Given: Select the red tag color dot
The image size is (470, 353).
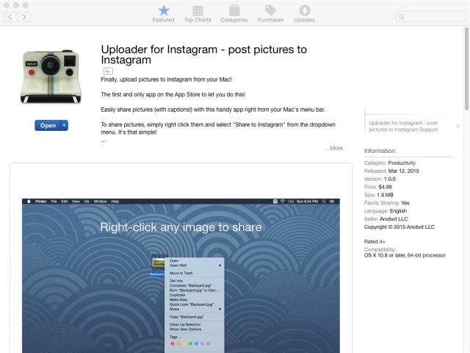Looking at the screenshot, I should pyautogui.click(x=173, y=343).
